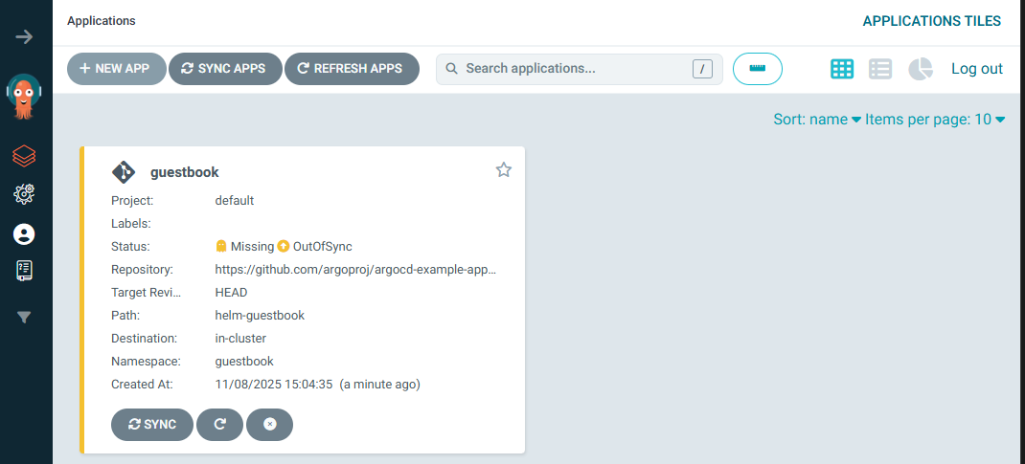
Task: Favorite the guestbook app with the star
Action: (503, 170)
